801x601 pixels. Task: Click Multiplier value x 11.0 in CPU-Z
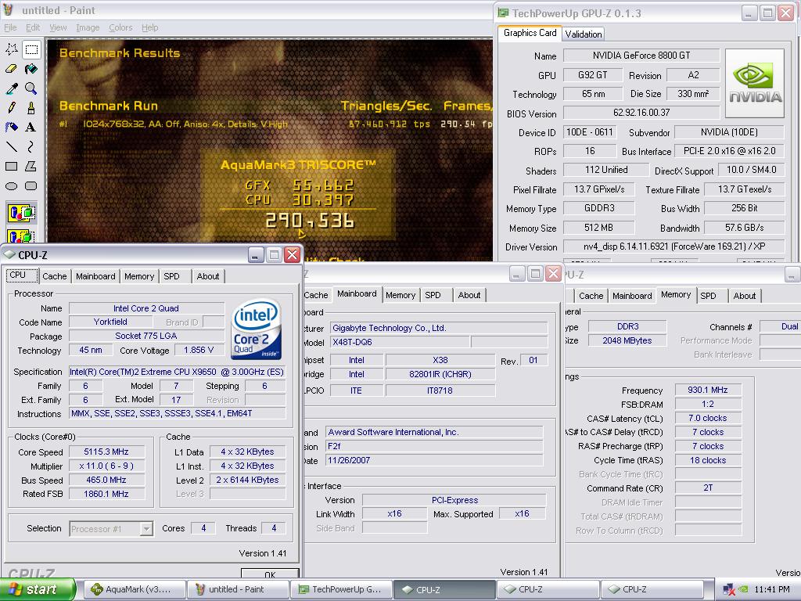pyautogui.click(x=106, y=466)
